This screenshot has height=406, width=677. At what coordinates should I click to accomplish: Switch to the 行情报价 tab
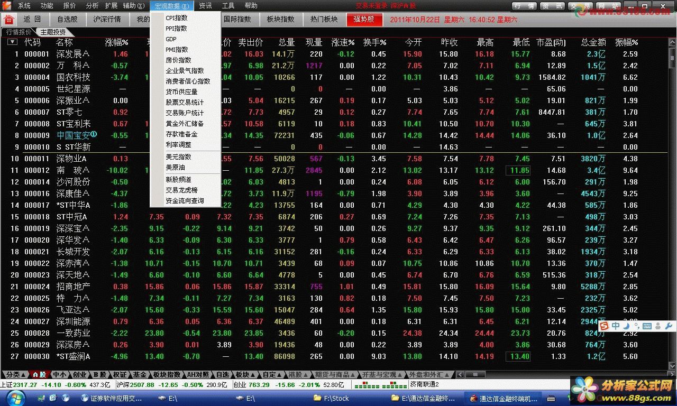point(19,32)
